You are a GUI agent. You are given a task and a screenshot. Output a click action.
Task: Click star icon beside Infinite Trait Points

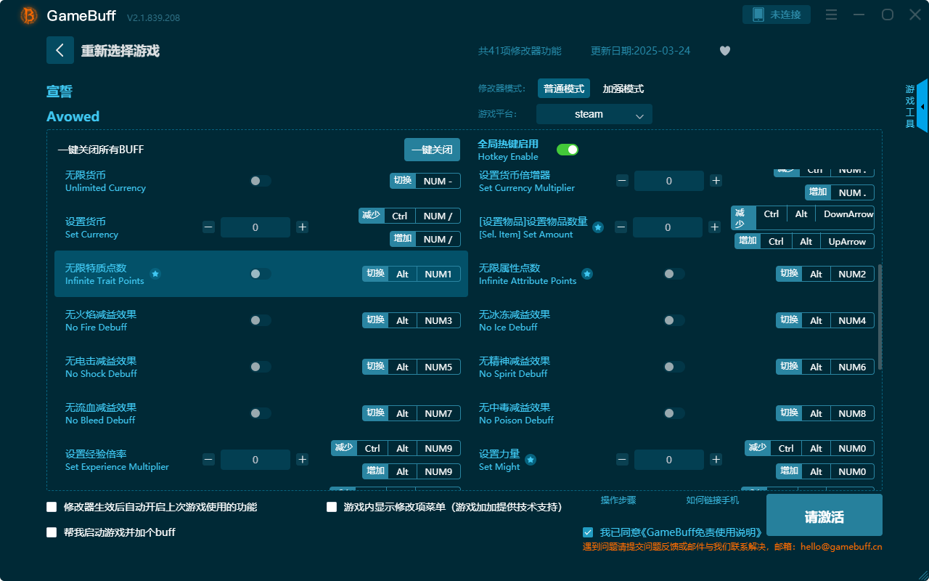155,274
